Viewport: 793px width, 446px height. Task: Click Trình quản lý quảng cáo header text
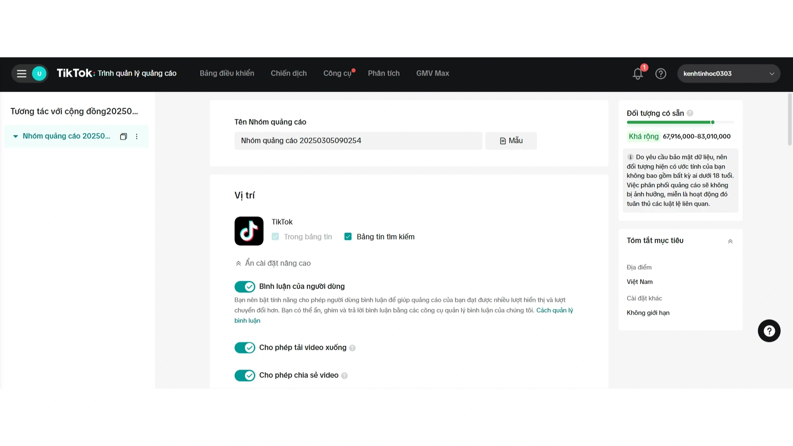point(137,73)
